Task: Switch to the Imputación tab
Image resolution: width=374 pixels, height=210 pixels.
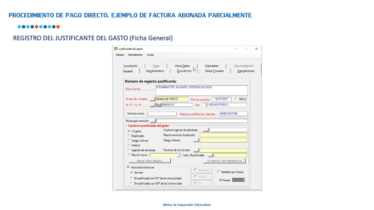Action: tap(130, 66)
